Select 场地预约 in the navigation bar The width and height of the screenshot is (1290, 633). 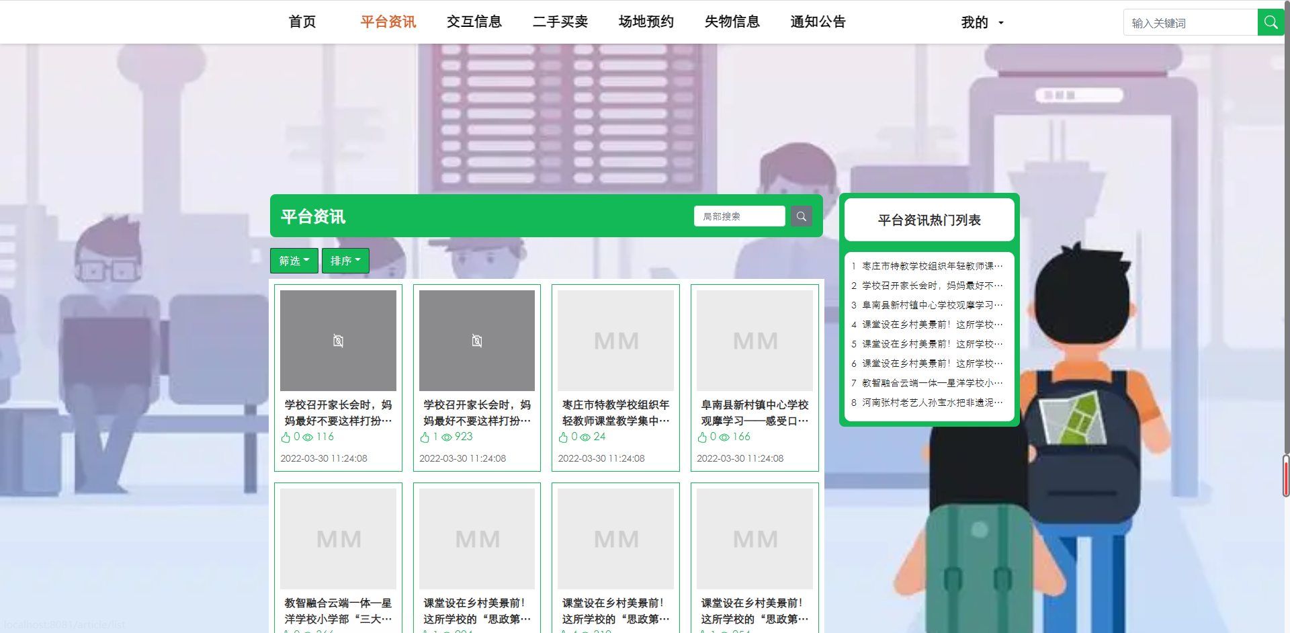(x=646, y=22)
